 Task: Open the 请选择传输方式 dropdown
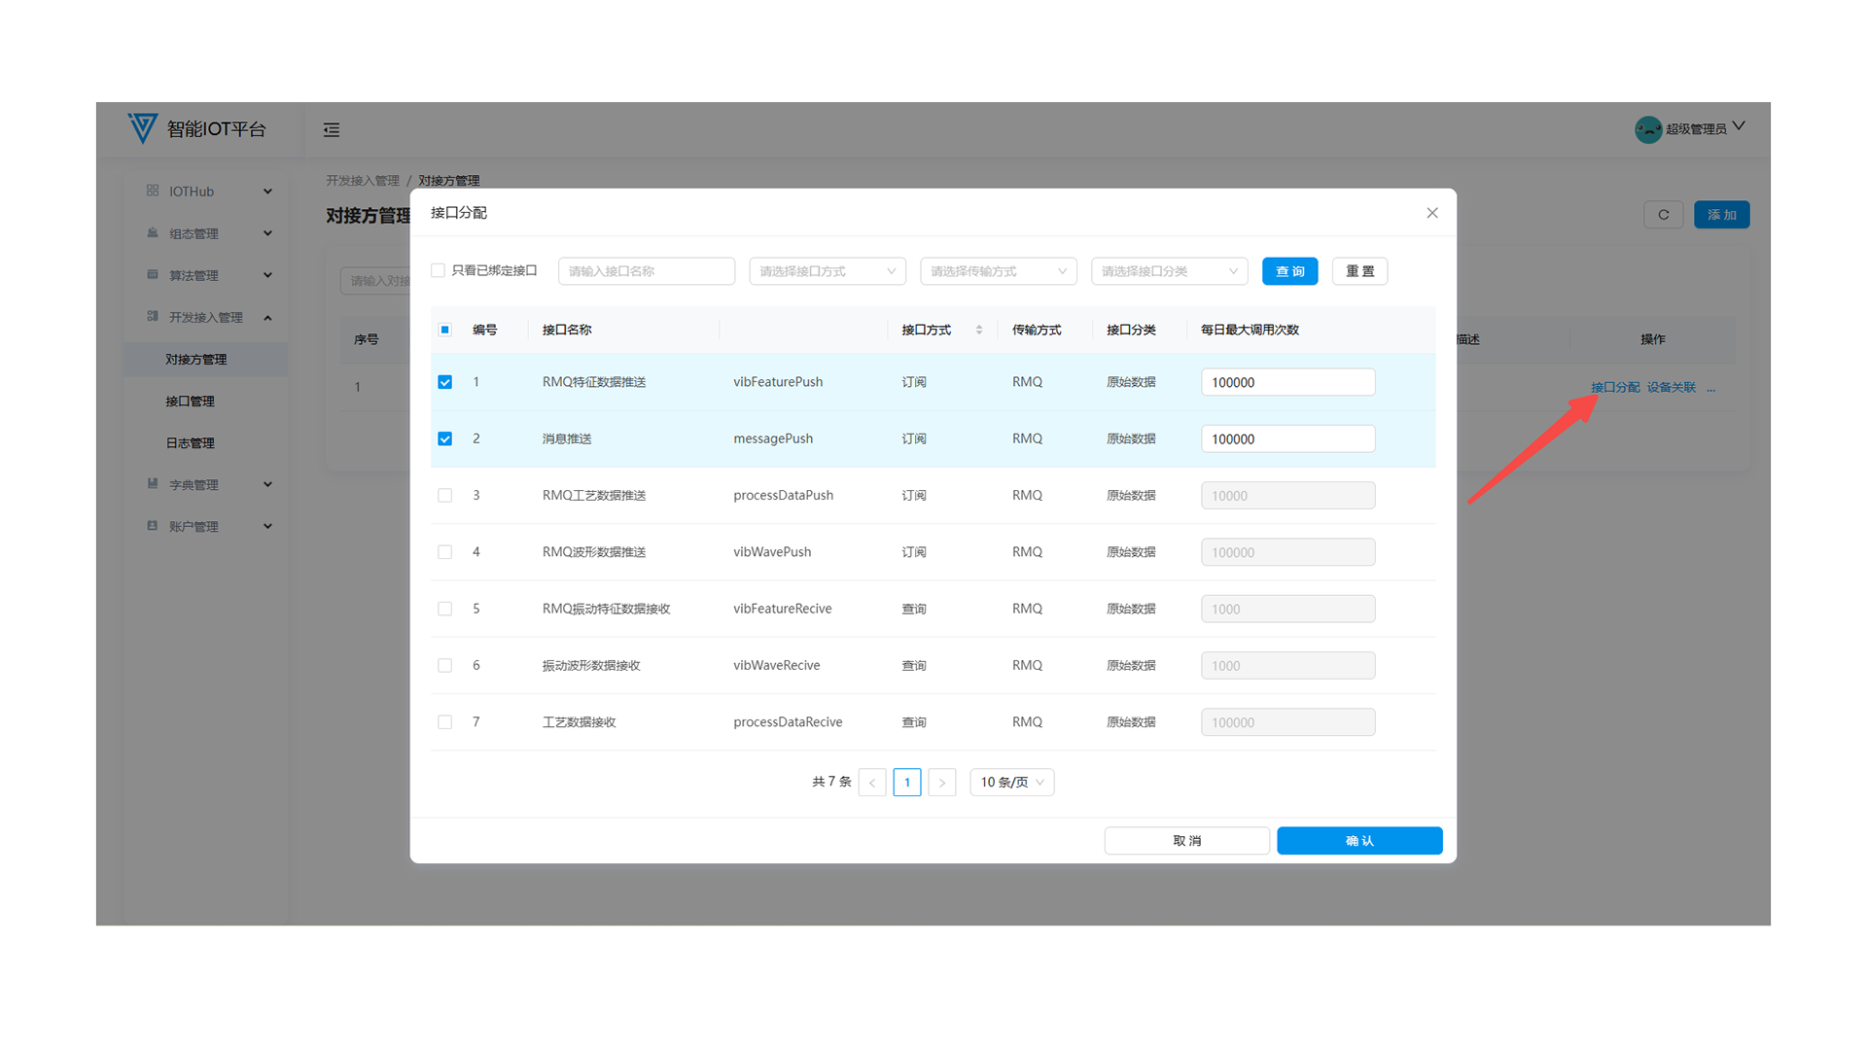click(x=998, y=271)
